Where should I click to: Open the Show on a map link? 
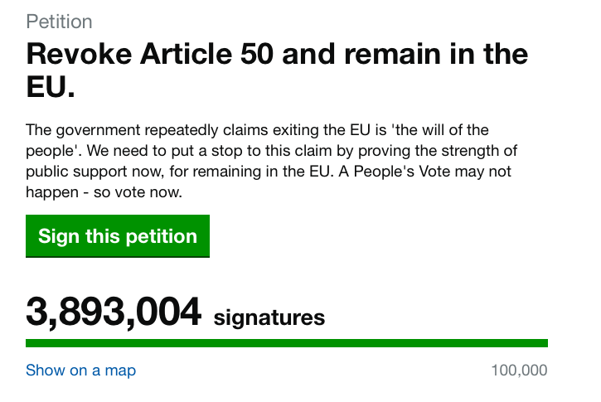[80, 371]
